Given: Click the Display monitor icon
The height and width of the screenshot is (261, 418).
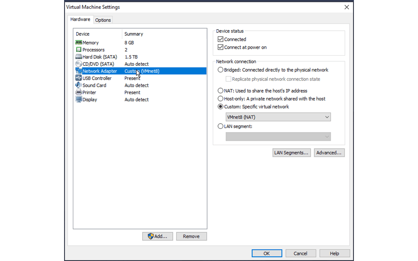Looking at the screenshot, I should click(x=78, y=100).
